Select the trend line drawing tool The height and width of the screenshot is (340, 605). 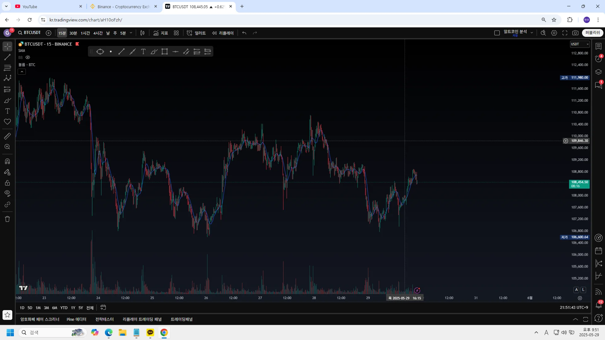(7, 57)
